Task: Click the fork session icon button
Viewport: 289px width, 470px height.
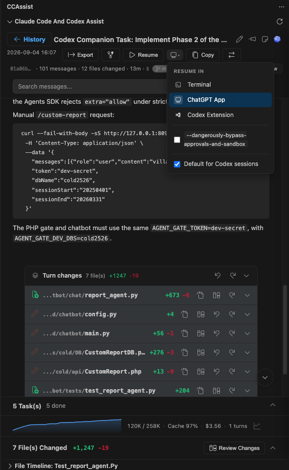Action: click(111, 55)
